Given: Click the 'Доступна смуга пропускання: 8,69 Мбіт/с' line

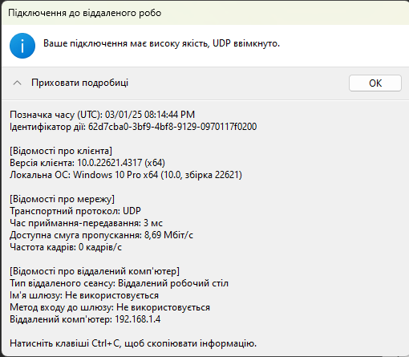Looking at the screenshot, I should tap(101, 235).
